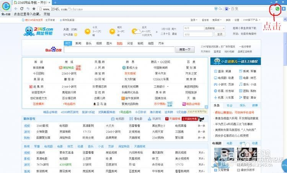Click the Baidu paw search engine icon
The width and height of the screenshot is (287, 173).
[x=227, y=8]
